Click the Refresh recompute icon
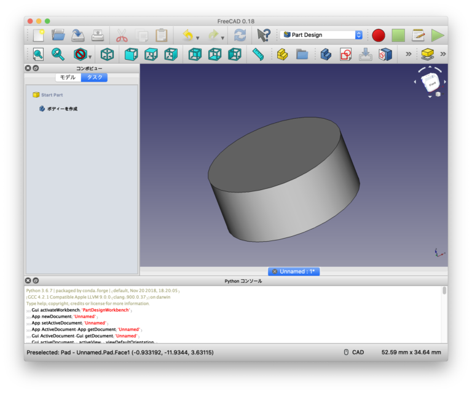472x393 pixels. [240, 35]
